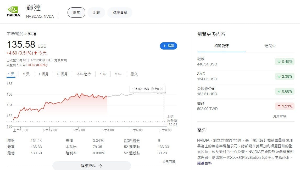Click the 開盤 value 131.14
The image size is (300, 170).
(x=36, y=141)
